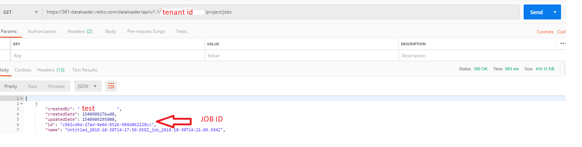Screen dimensions: 582x147
Task: Open the three-dots column options icon
Action: tap(563, 44)
